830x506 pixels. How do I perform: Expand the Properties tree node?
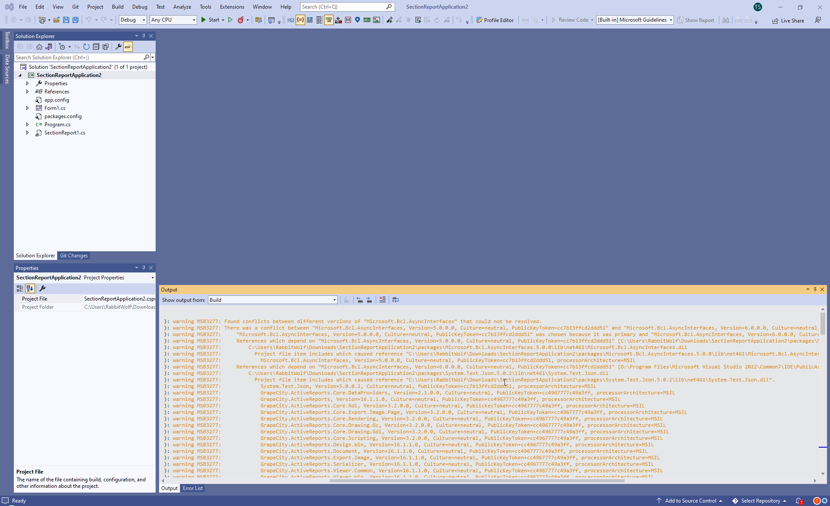[27, 83]
